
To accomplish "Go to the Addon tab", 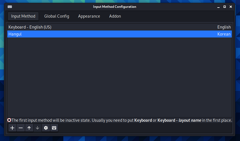I will 115,16.
